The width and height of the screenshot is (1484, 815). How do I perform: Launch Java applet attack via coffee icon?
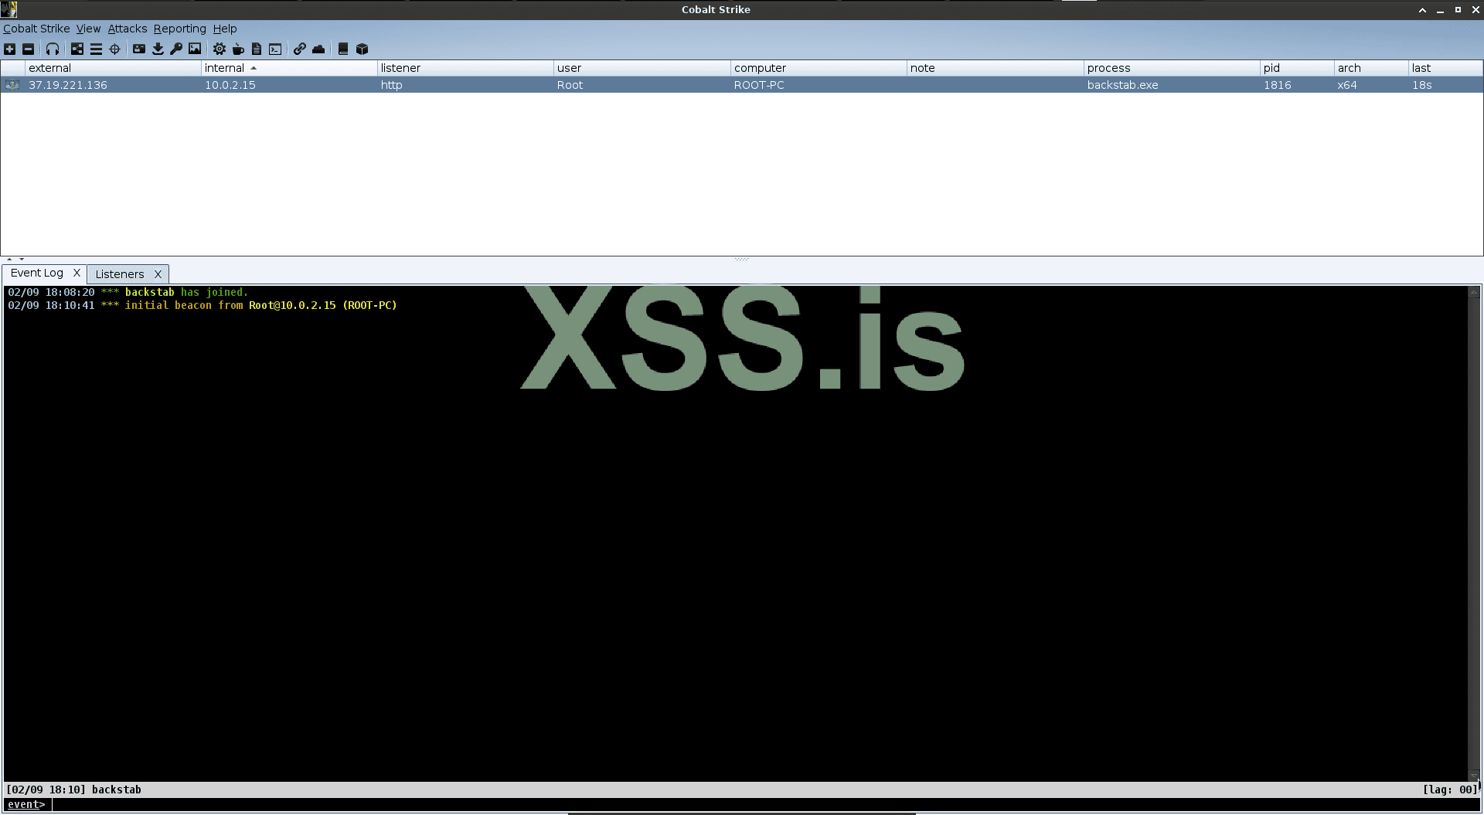coord(239,49)
